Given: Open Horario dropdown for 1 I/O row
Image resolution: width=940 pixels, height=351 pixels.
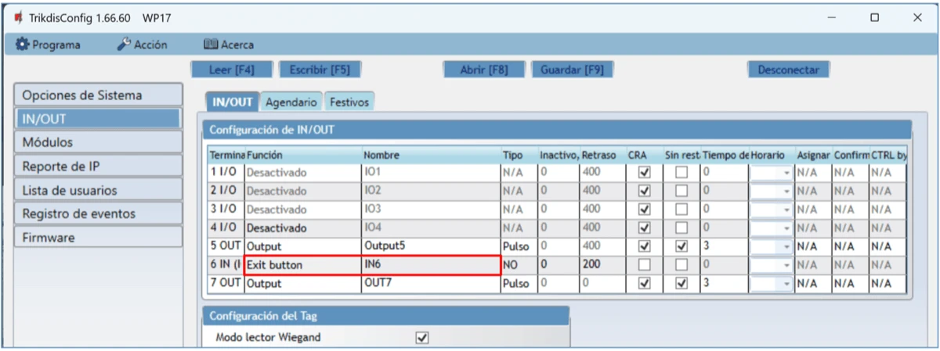Looking at the screenshot, I should tap(786, 172).
